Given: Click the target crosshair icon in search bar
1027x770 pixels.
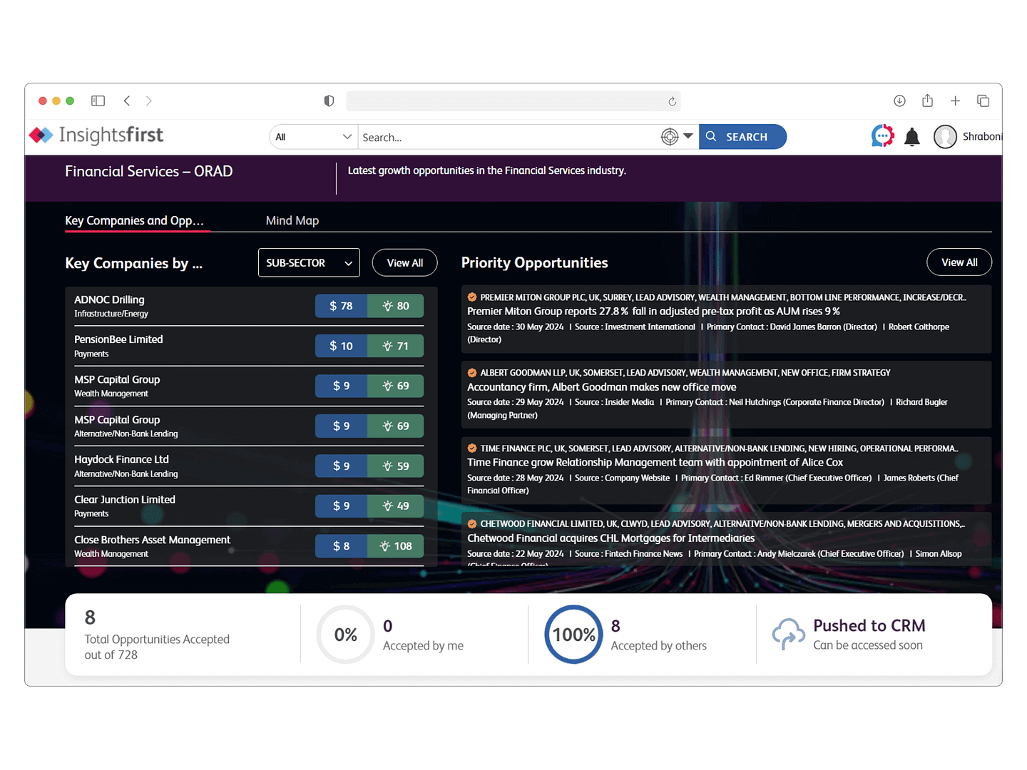Looking at the screenshot, I should click(670, 137).
